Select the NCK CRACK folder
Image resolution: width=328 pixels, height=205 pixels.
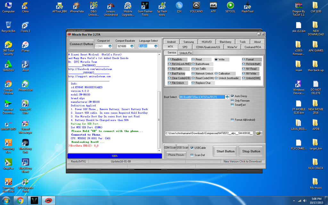pyautogui.click(x=316, y=164)
